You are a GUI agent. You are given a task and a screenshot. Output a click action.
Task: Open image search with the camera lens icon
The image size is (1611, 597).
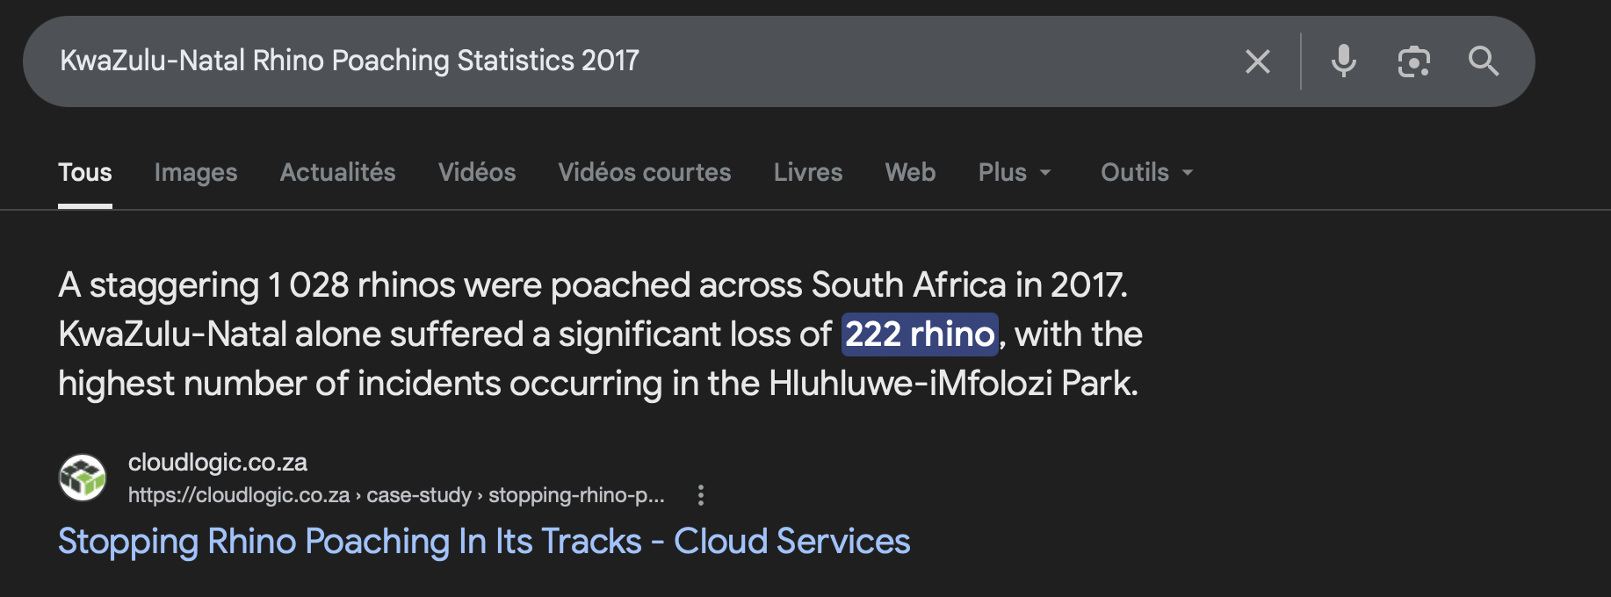[x=1413, y=61]
